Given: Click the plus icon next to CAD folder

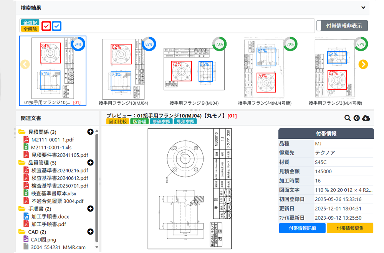Looking at the screenshot, I should [x=90, y=230].
